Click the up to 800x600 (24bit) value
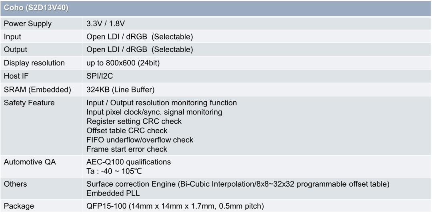 click(123, 63)
